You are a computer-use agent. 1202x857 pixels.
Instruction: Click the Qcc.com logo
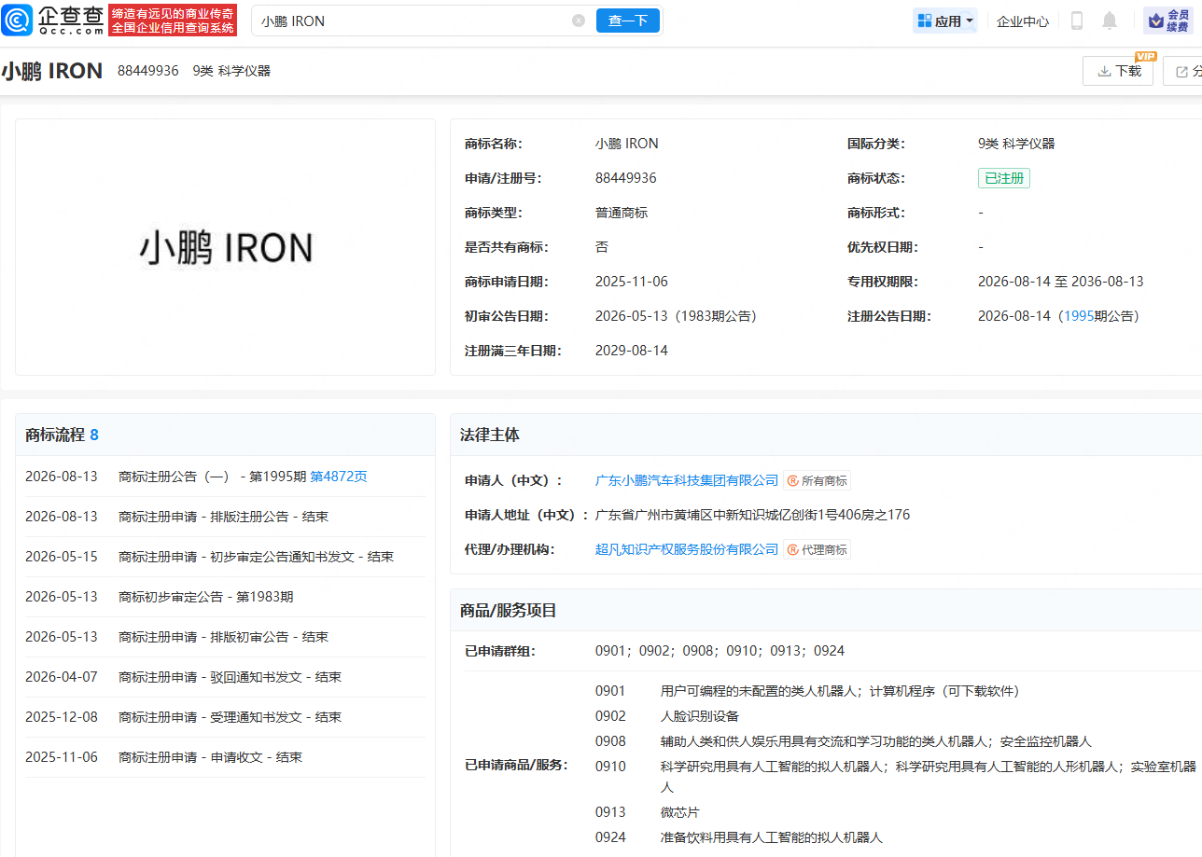tap(52, 21)
